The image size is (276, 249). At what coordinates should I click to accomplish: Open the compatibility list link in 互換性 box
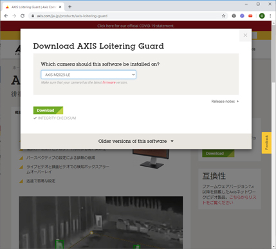229,200
